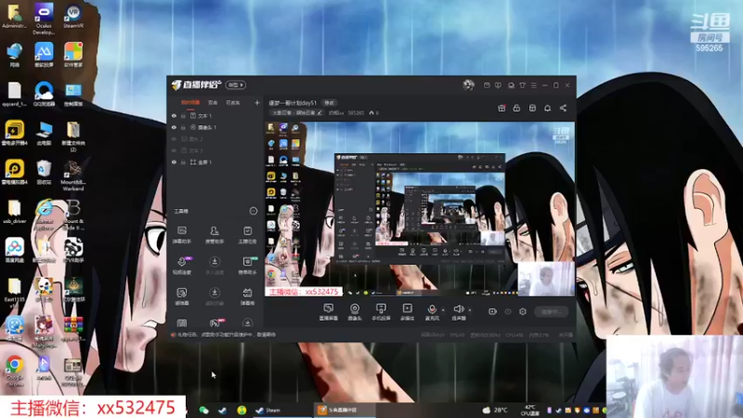The image size is (743, 418).
Task: Open the first tool in the toolbox's third row
Action: [181, 296]
